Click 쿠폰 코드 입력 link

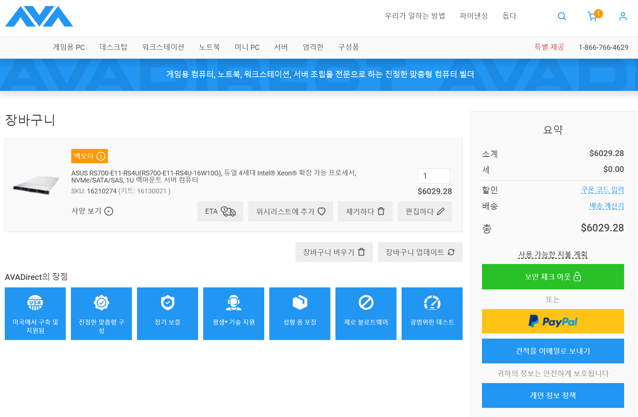click(602, 190)
